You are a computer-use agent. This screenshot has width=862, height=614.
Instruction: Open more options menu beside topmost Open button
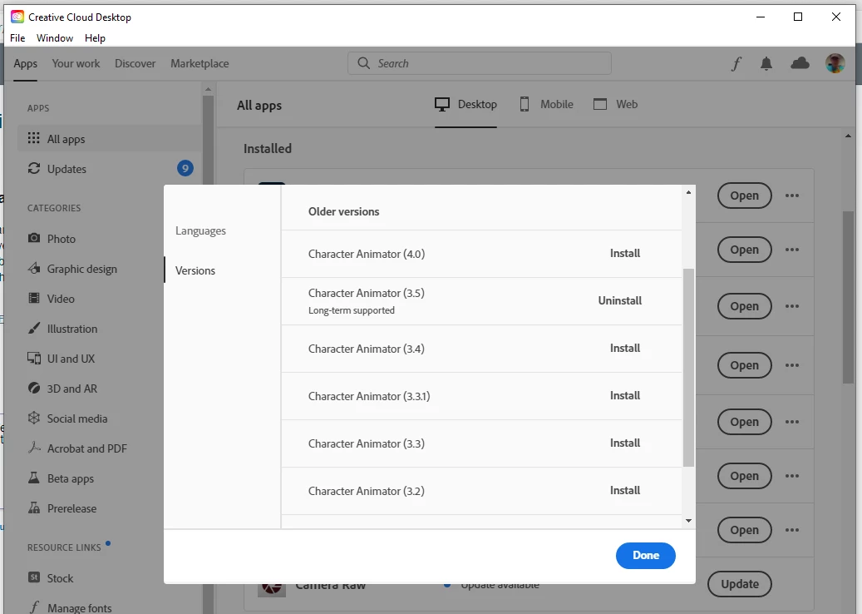[792, 196]
